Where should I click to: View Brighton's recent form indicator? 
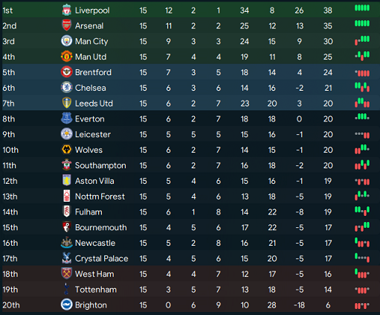click(x=362, y=305)
